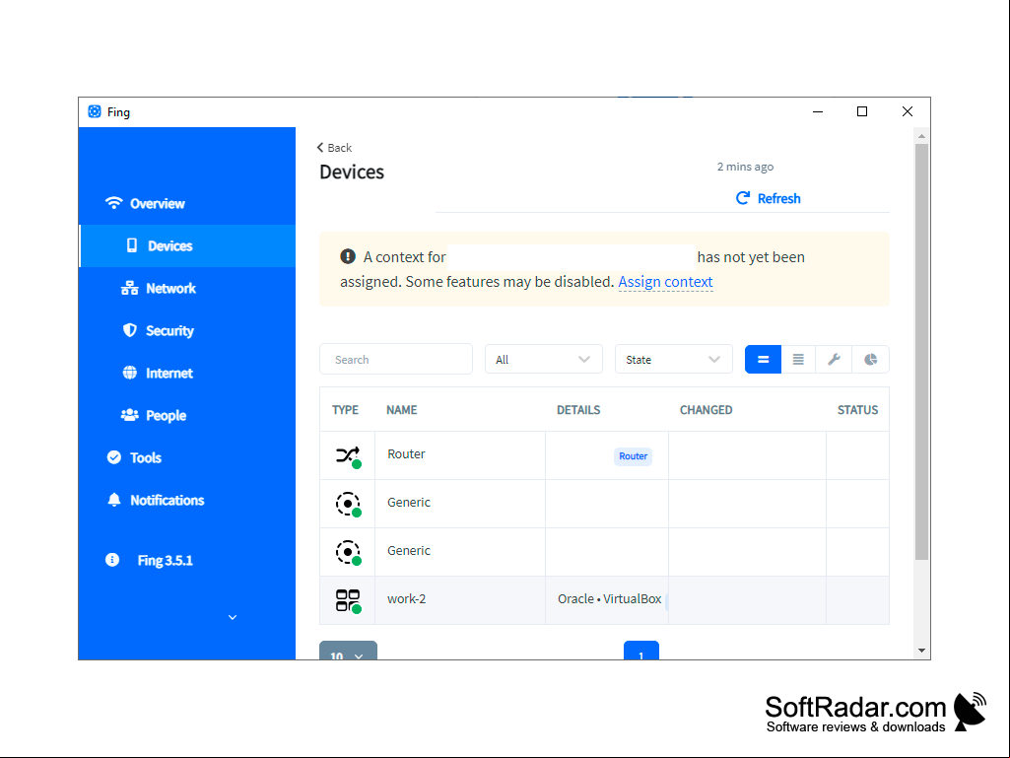Click the work-2 virtual machine icon
Screen dimensions: 1010x758
(x=348, y=600)
